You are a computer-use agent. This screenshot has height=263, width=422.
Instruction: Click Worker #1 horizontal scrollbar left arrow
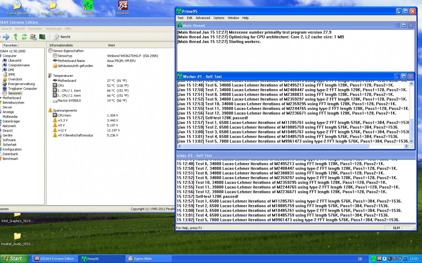tap(180, 146)
